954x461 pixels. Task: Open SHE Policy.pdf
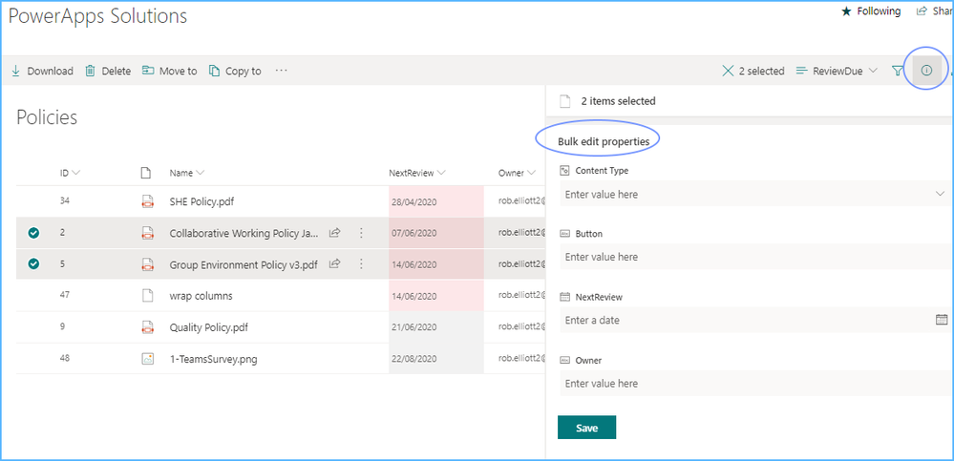[201, 202]
